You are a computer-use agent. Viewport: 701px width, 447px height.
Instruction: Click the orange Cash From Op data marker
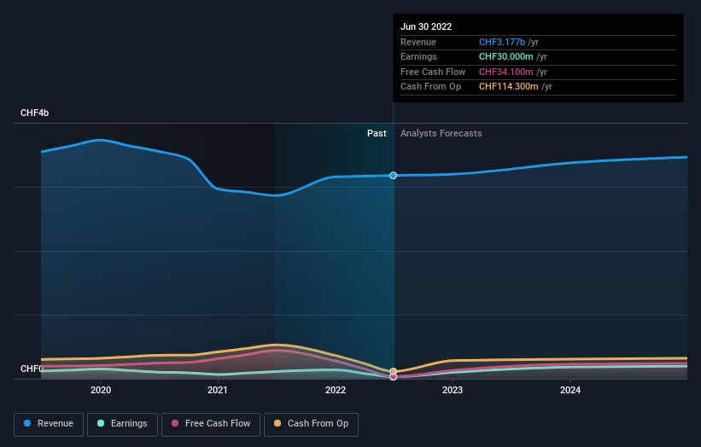coord(393,372)
